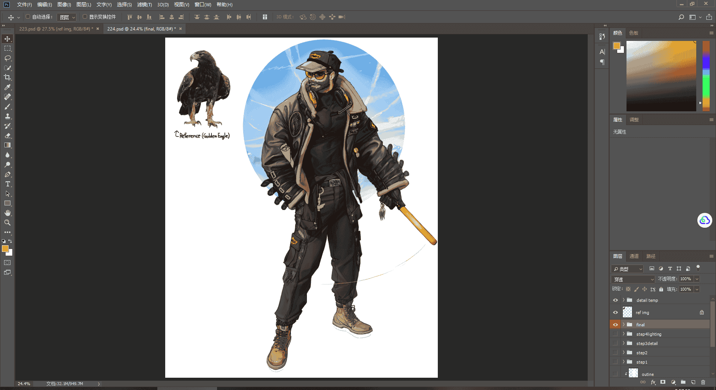Image resolution: width=716 pixels, height=390 pixels.
Task: Enable the 自动选择 checkbox
Action: [x=28, y=17]
